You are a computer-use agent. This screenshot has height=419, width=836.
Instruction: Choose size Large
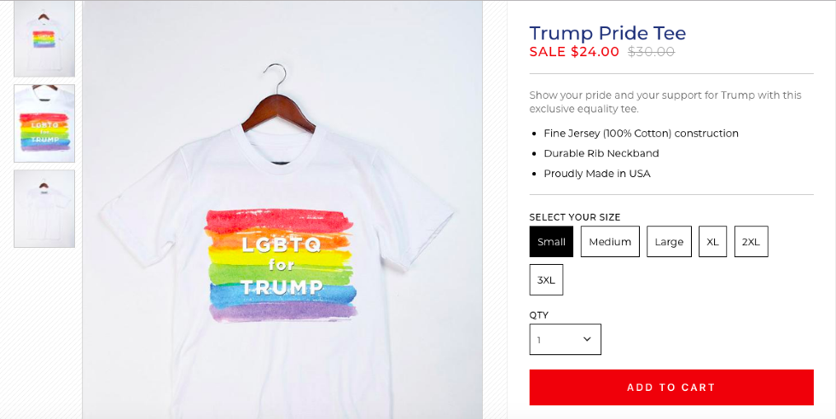click(669, 242)
